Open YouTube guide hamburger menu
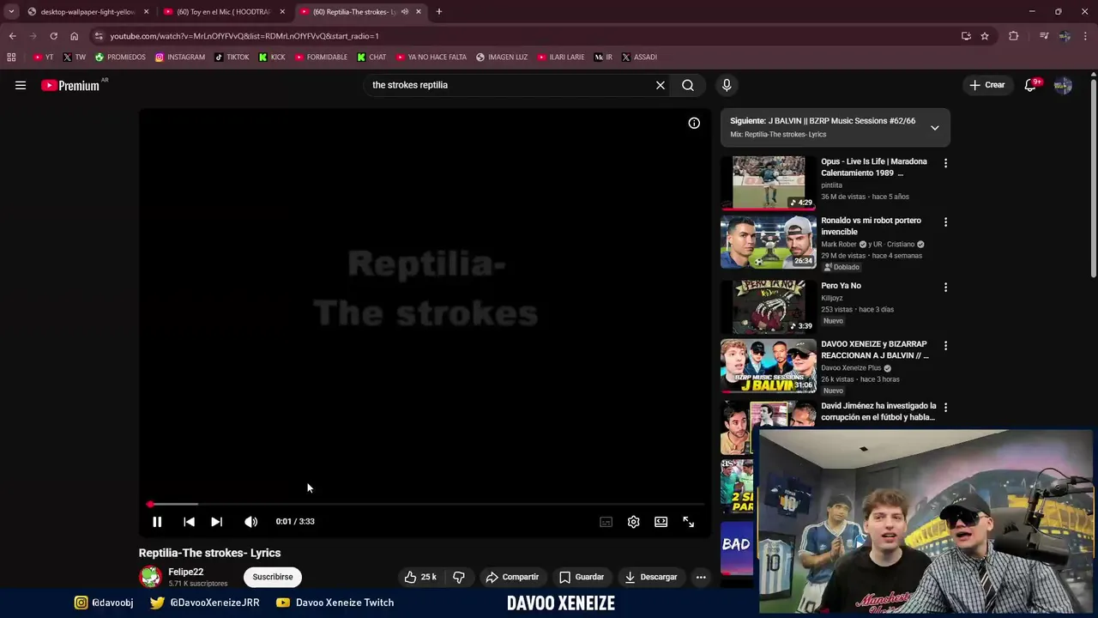This screenshot has height=618, width=1098. (x=21, y=85)
